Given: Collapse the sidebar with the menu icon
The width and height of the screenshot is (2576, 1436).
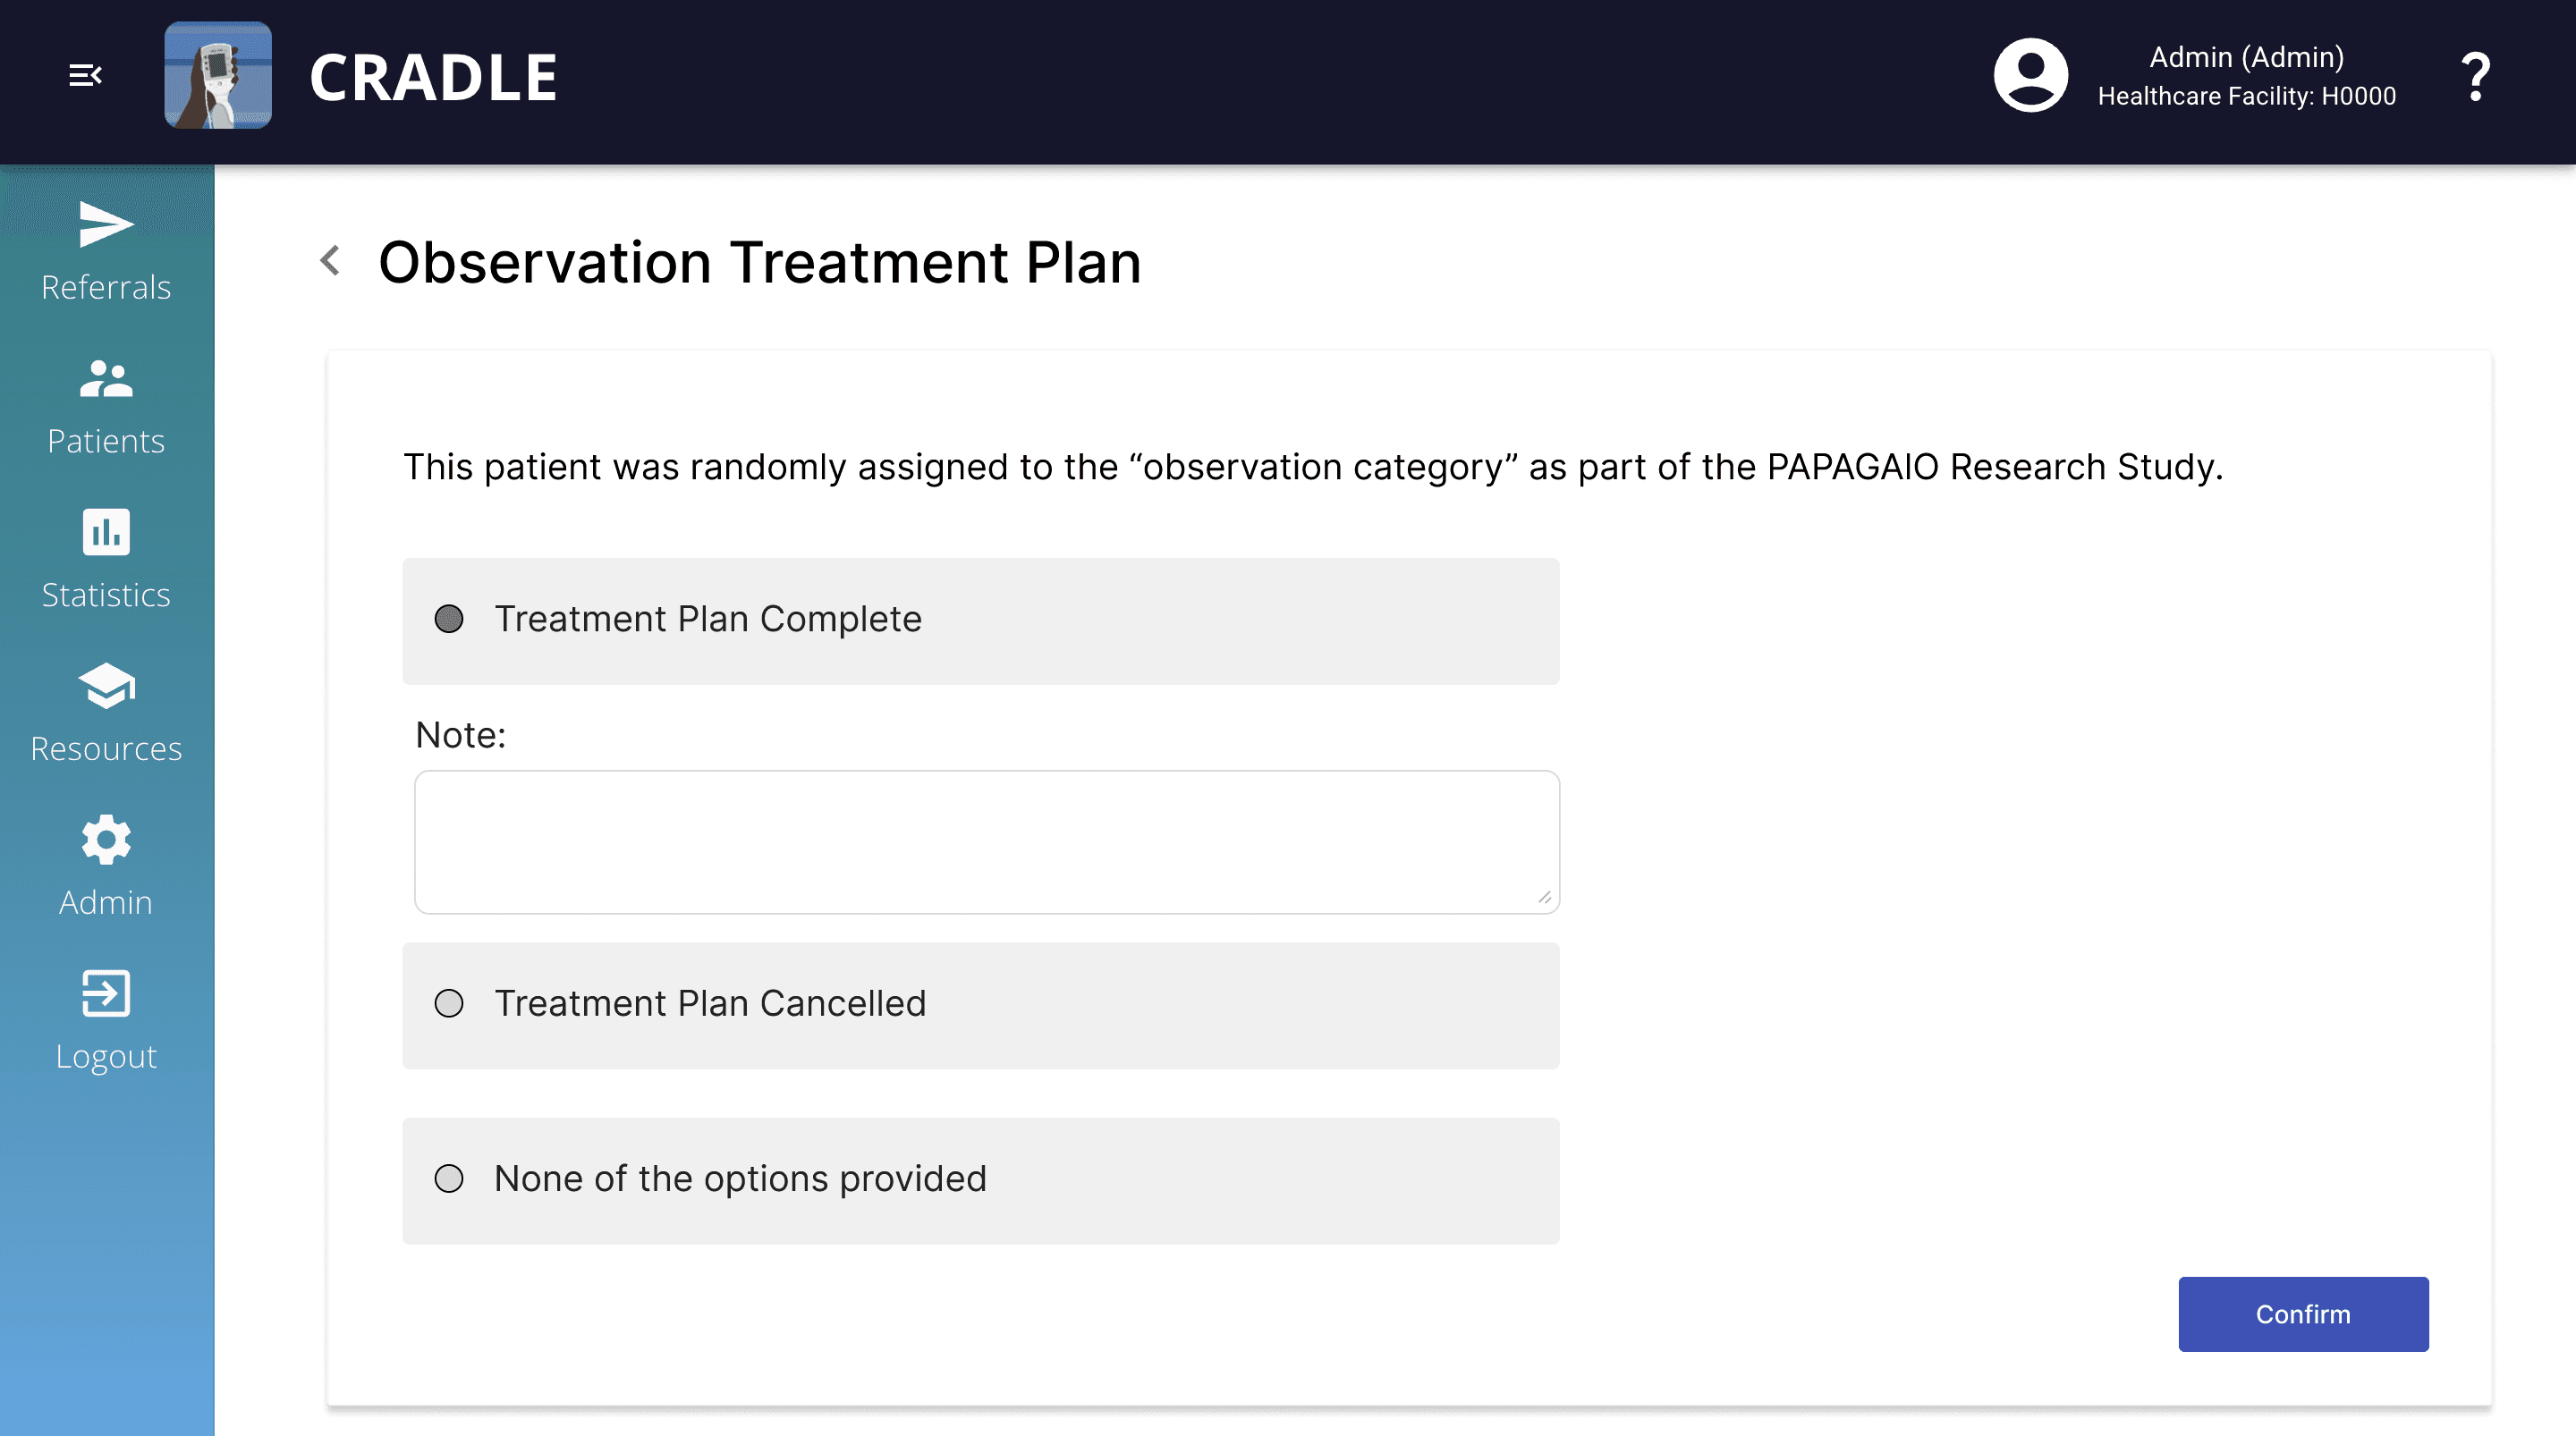Looking at the screenshot, I should pyautogui.click(x=85, y=75).
